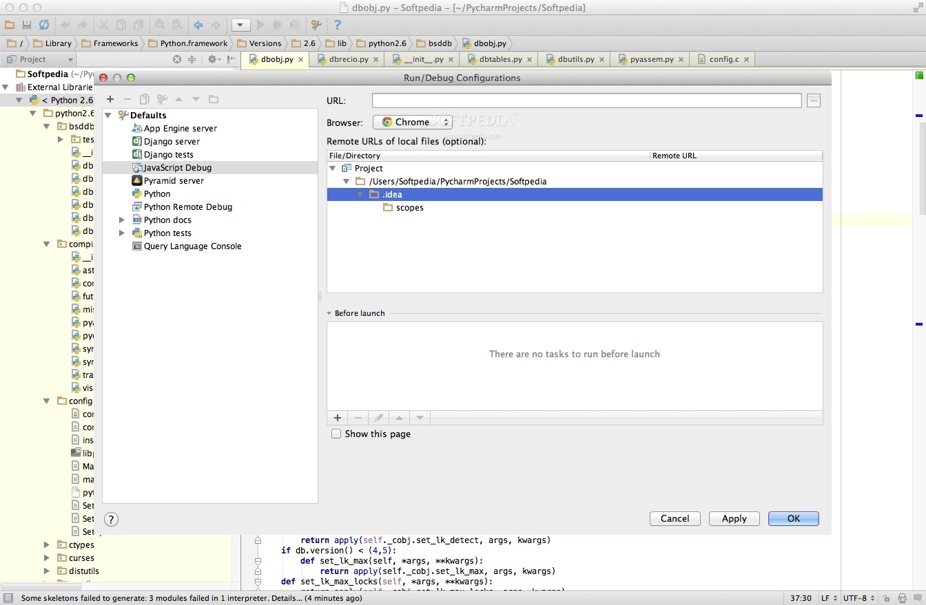Click inside the URL input field

pos(586,100)
